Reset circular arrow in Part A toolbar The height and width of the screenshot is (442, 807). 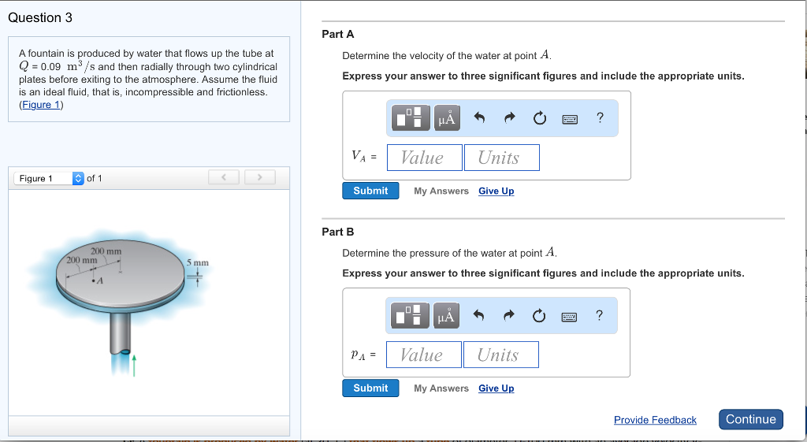539,119
